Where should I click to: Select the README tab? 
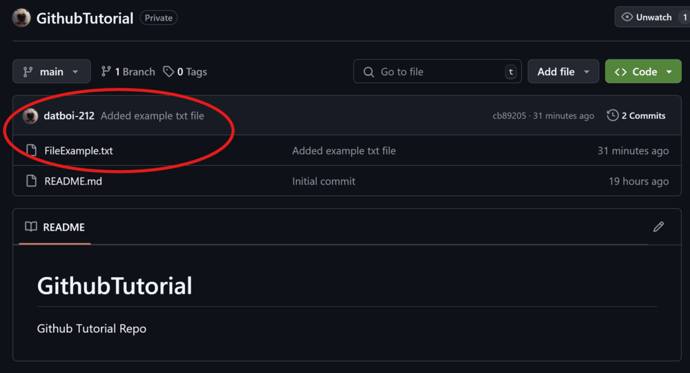point(55,227)
